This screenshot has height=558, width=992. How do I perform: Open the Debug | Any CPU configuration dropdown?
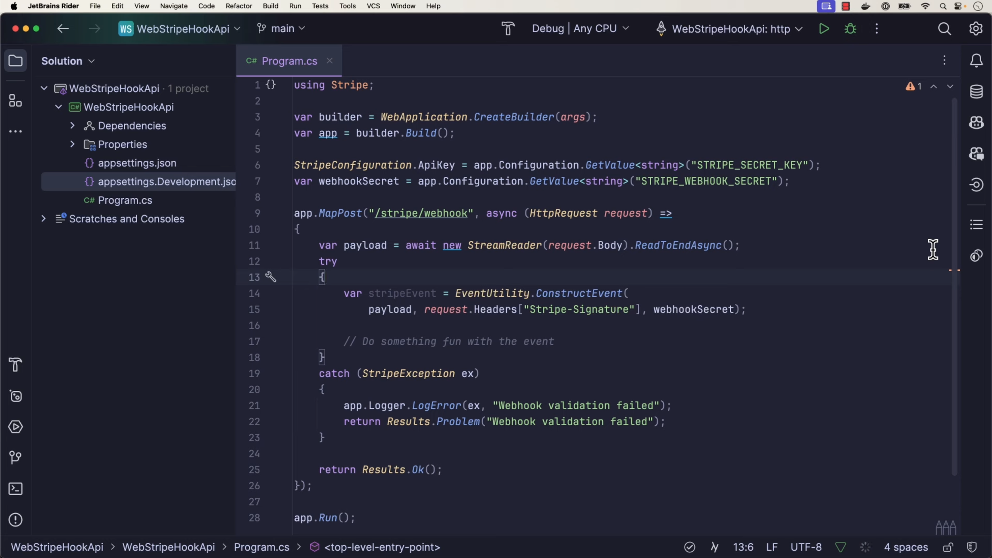(x=580, y=29)
